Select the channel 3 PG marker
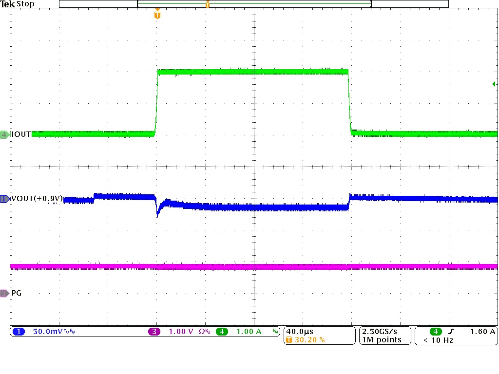The width and height of the screenshot is (499, 374). (4, 293)
